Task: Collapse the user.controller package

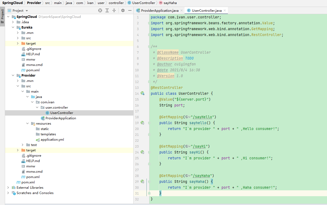Action: point(37,107)
